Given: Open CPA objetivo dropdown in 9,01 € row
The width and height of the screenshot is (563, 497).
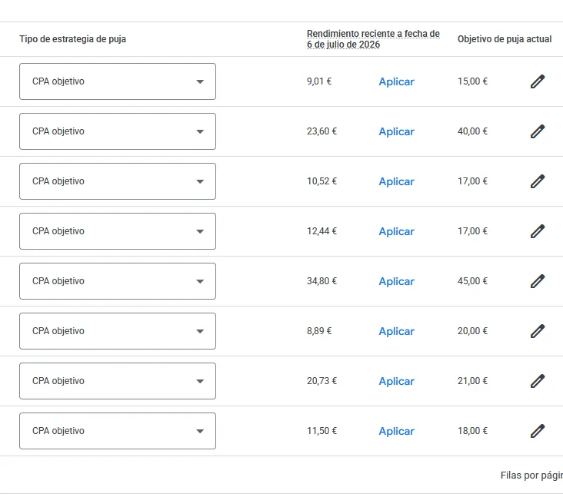Looking at the screenshot, I should click(118, 81).
